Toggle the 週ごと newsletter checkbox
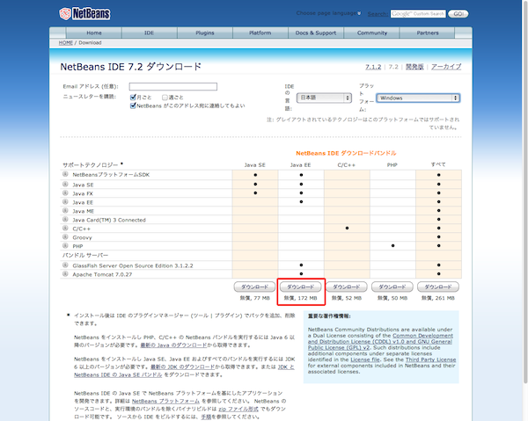The image size is (528, 421). tap(165, 98)
